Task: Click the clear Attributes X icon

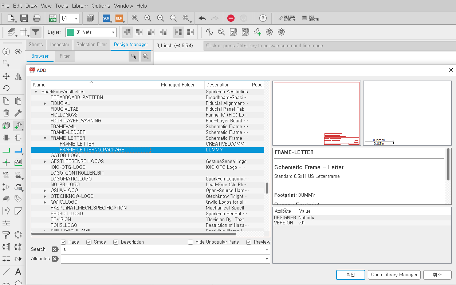Action: 55,259
